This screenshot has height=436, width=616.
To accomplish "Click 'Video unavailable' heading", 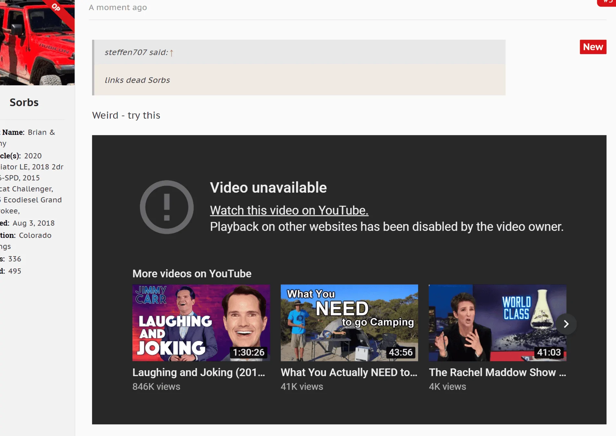I will click(268, 188).
